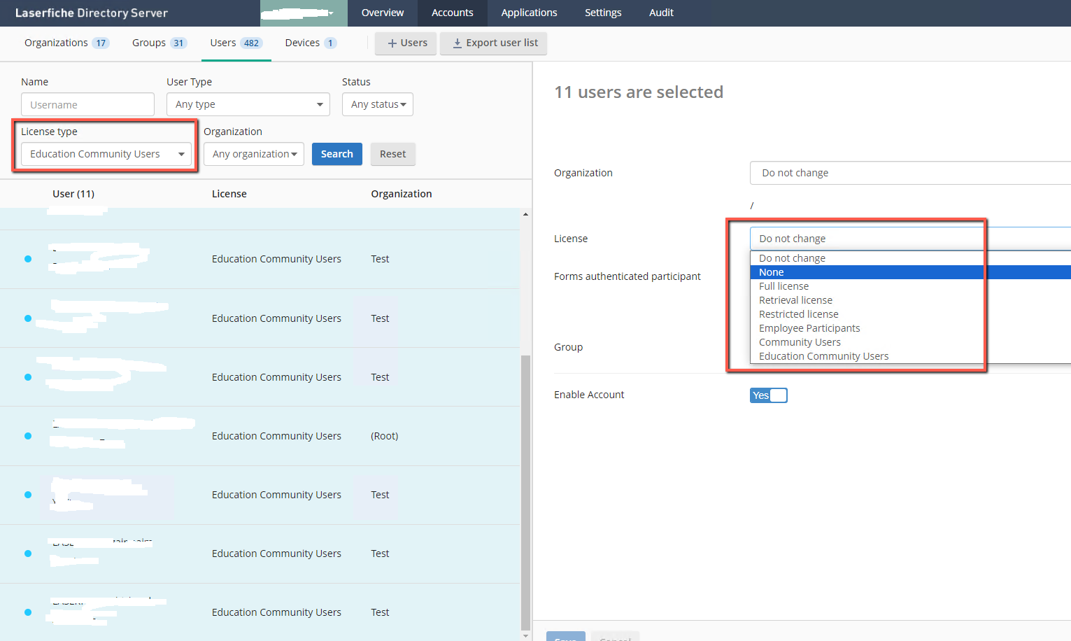Select Community Users license option
1071x641 pixels.
[910, 342]
